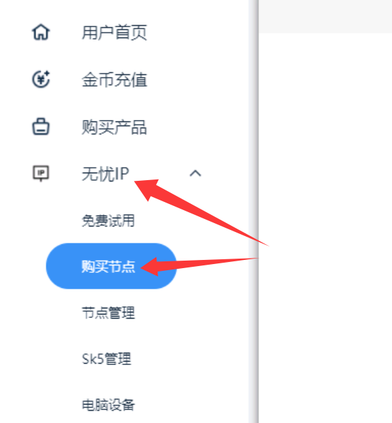Go to the 金币充值 page
The height and width of the screenshot is (423, 392).
point(115,80)
